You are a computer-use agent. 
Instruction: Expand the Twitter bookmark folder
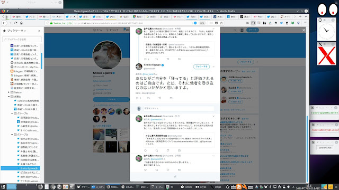[9, 92]
